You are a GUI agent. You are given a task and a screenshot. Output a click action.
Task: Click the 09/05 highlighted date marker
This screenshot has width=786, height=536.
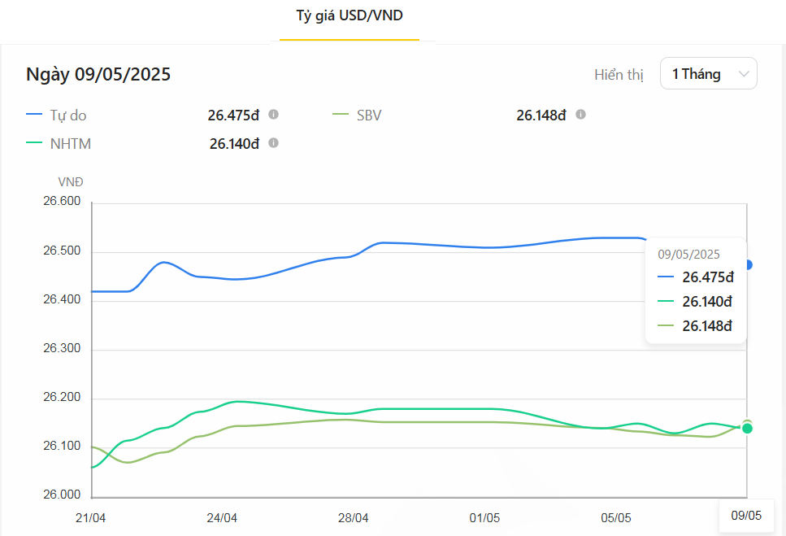[x=746, y=516]
